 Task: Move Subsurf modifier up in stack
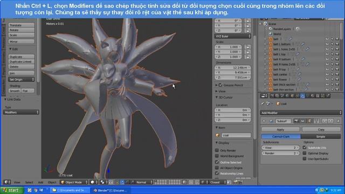point(325,121)
